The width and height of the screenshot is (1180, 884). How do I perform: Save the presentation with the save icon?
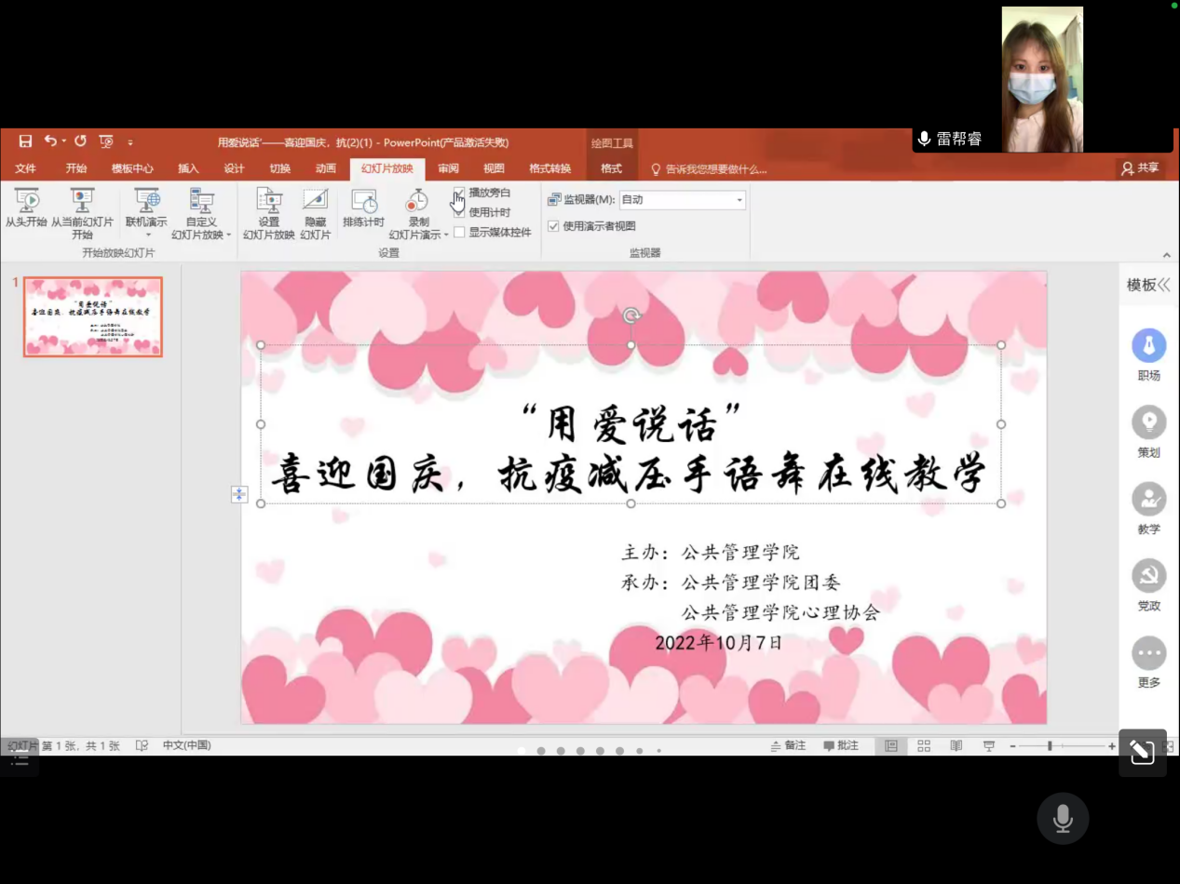(x=25, y=141)
